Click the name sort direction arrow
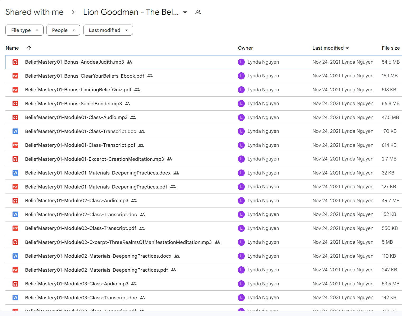402x316 pixels. (x=29, y=48)
